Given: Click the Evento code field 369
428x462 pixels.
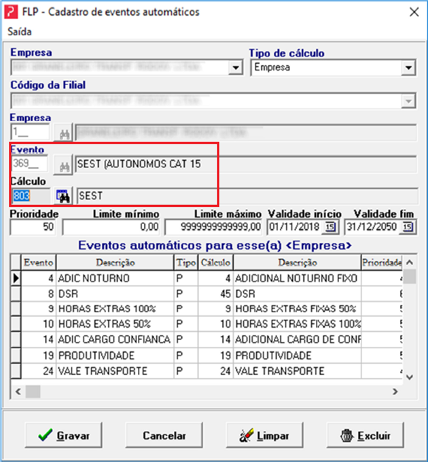Looking at the screenshot, I should pos(29,163).
